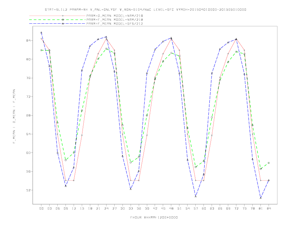This screenshot has height=227, width=293.
Task: Click y-axis tick label 72
Action: point(28,97)
